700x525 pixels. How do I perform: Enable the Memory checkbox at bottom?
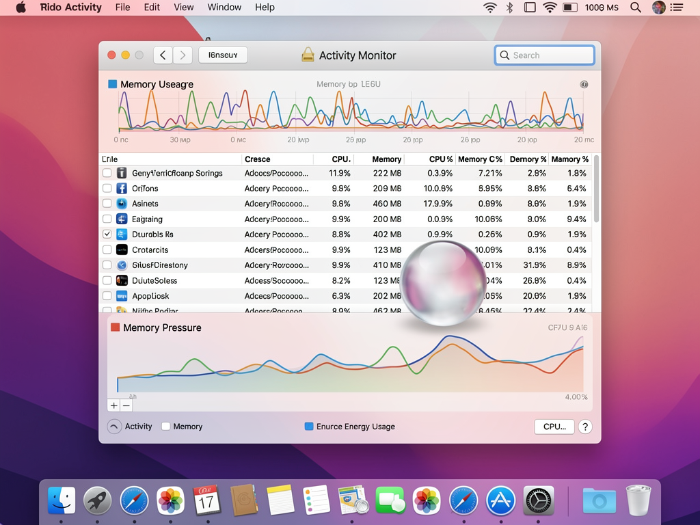[x=165, y=427]
